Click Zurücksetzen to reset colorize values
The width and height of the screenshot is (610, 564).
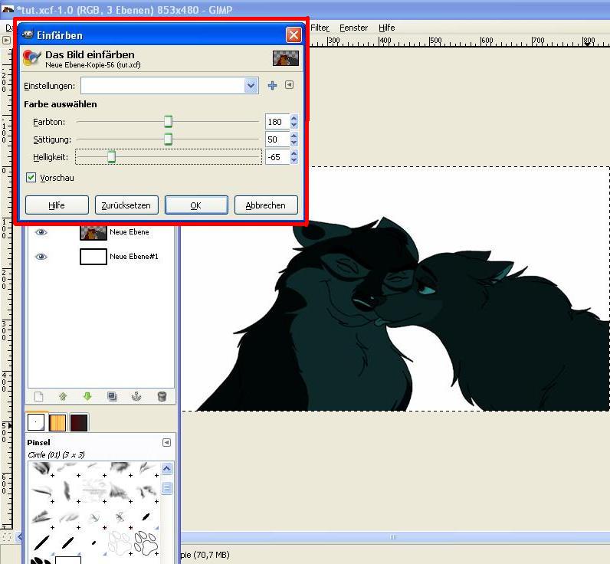click(126, 205)
